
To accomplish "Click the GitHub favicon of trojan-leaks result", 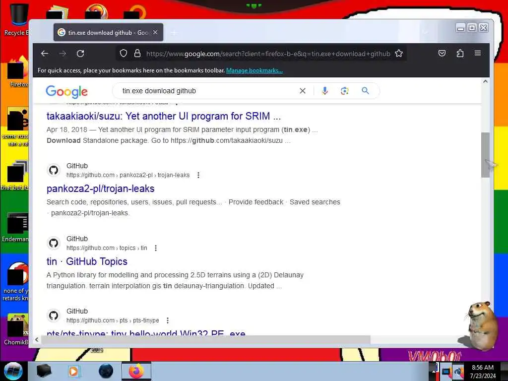I will click(x=54, y=170).
